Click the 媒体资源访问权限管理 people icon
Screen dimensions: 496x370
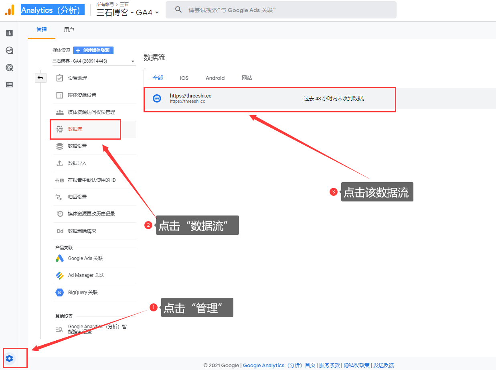(x=60, y=112)
